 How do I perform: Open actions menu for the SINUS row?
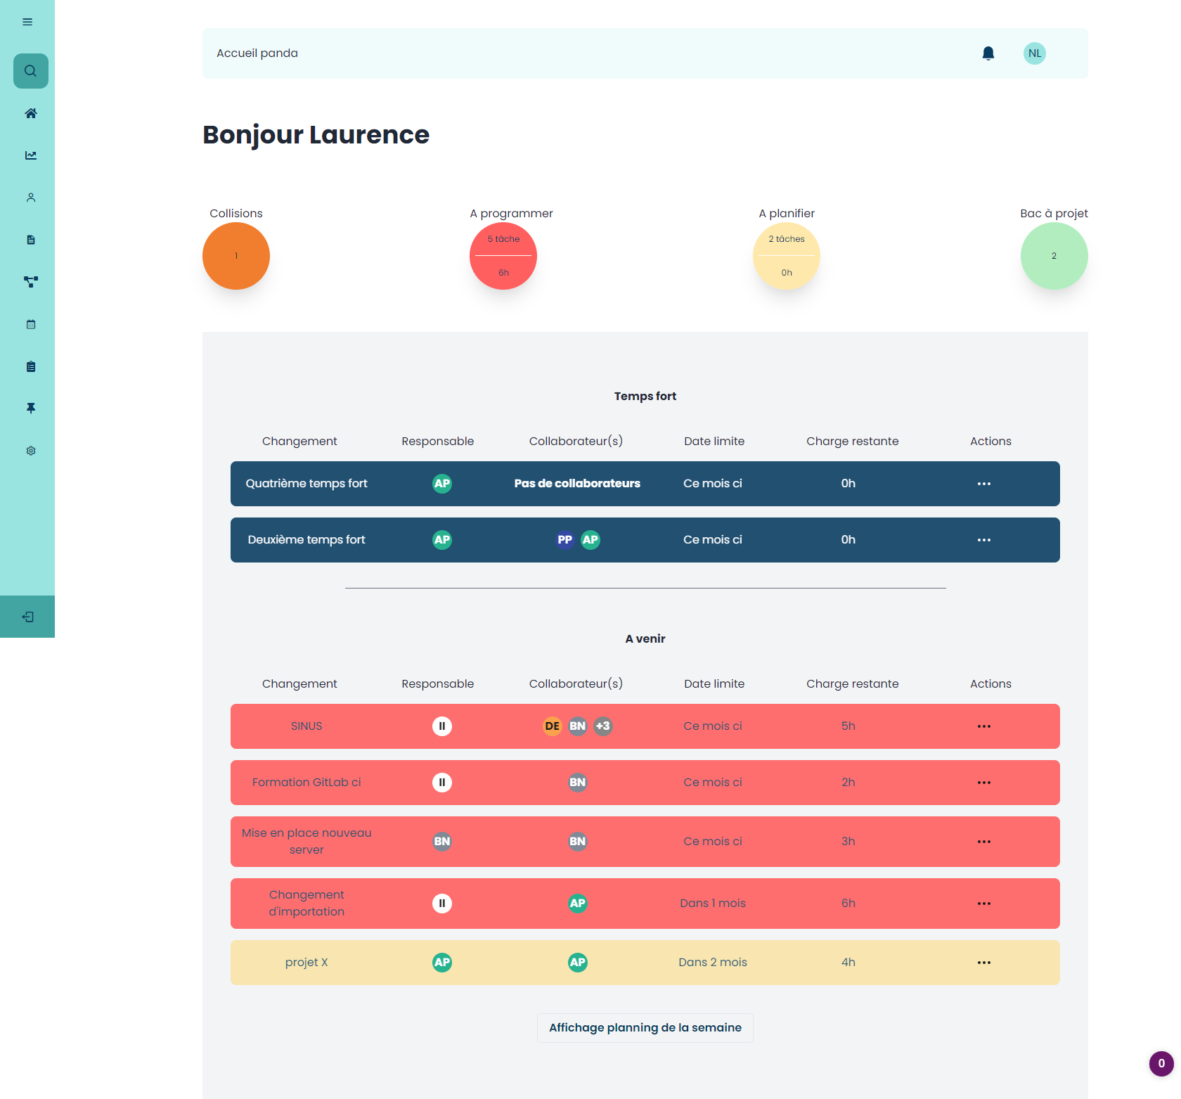click(983, 726)
